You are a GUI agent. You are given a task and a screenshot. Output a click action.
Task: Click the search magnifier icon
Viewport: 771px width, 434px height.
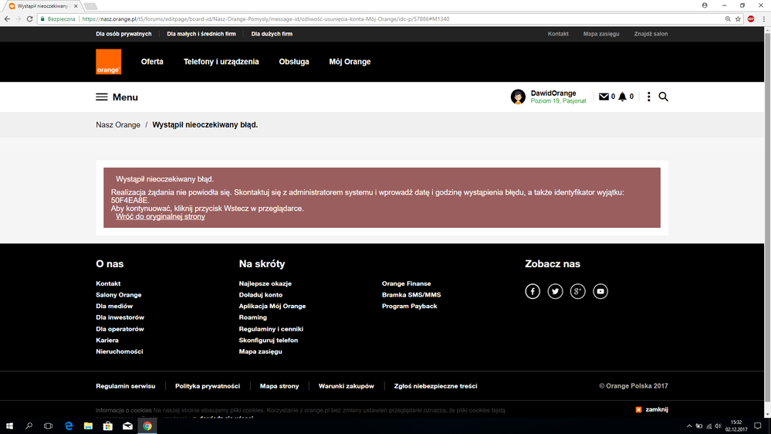[x=663, y=97]
